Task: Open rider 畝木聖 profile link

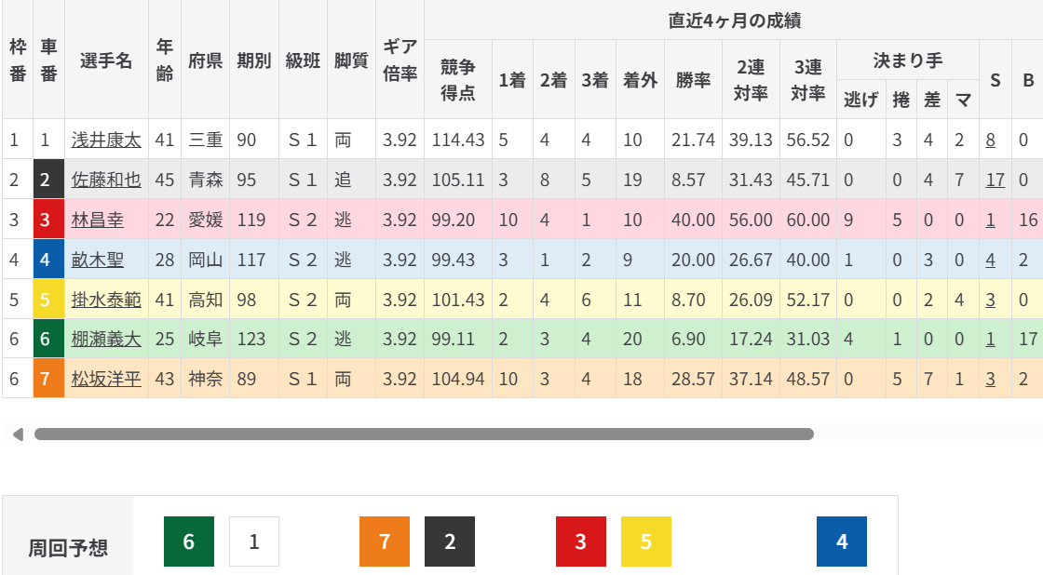Action: [98, 260]
